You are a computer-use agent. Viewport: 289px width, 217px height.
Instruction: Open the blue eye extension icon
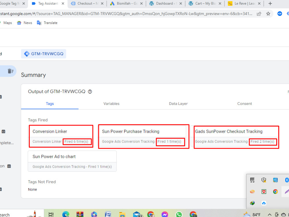point(279,14)
